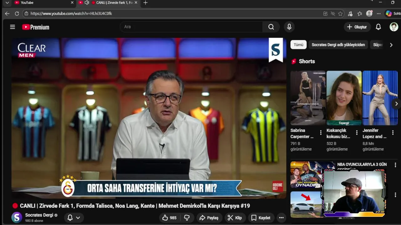Viewport: 401px width, 225px height.
Task: Open NBA OYUNCULARIYLA 3 GÜN video thumbnail
Action: [x=306, y=174]
